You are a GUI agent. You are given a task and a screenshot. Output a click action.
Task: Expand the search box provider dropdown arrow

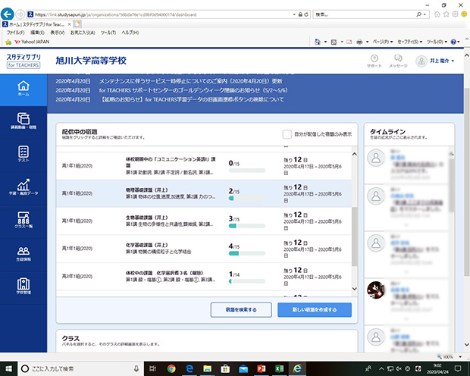(x=425, y=14)
